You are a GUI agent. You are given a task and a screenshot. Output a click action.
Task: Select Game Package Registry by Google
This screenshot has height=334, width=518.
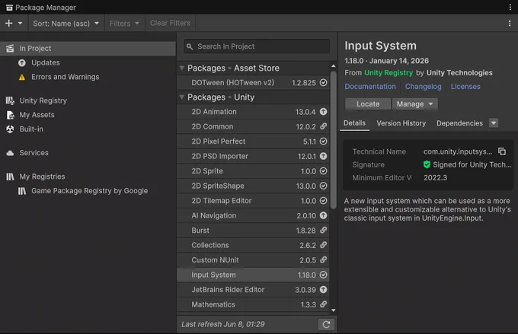point(88,191)
